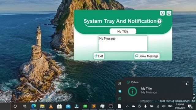Click the large info icon in notification
196x110 pixels.
coord(132,91)
